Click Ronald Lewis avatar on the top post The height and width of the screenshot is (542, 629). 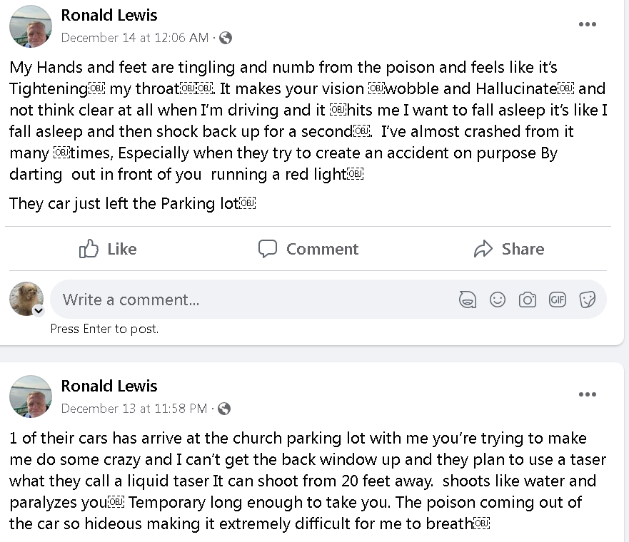31,26
